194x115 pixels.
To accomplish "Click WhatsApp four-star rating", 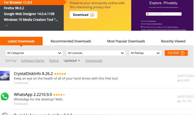I will (59, 95).
